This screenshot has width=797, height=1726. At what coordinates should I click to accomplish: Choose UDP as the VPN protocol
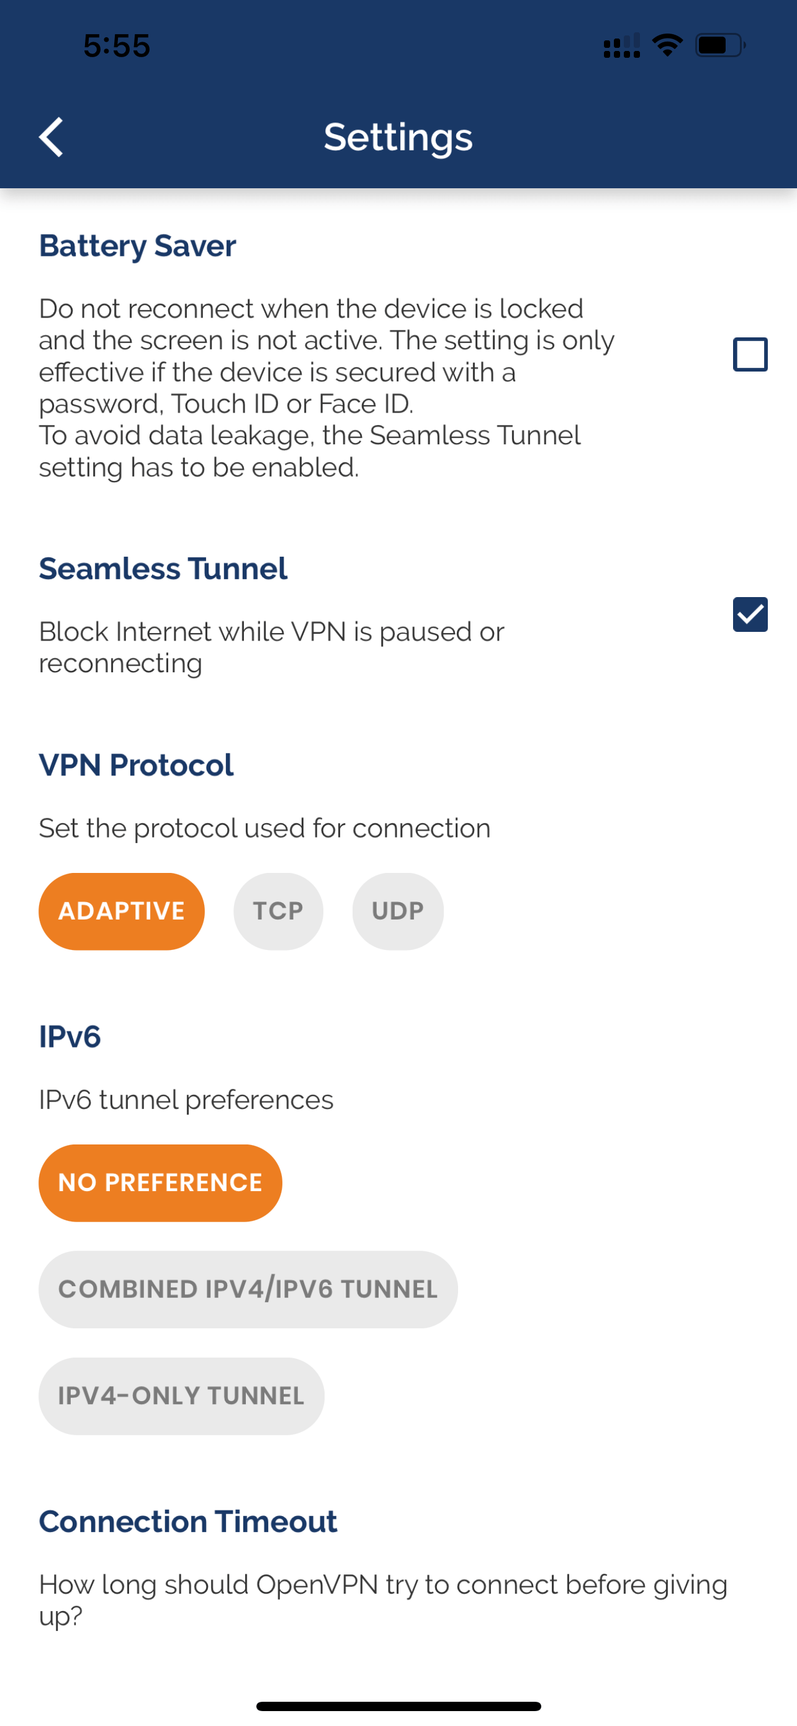pos(397,911)
